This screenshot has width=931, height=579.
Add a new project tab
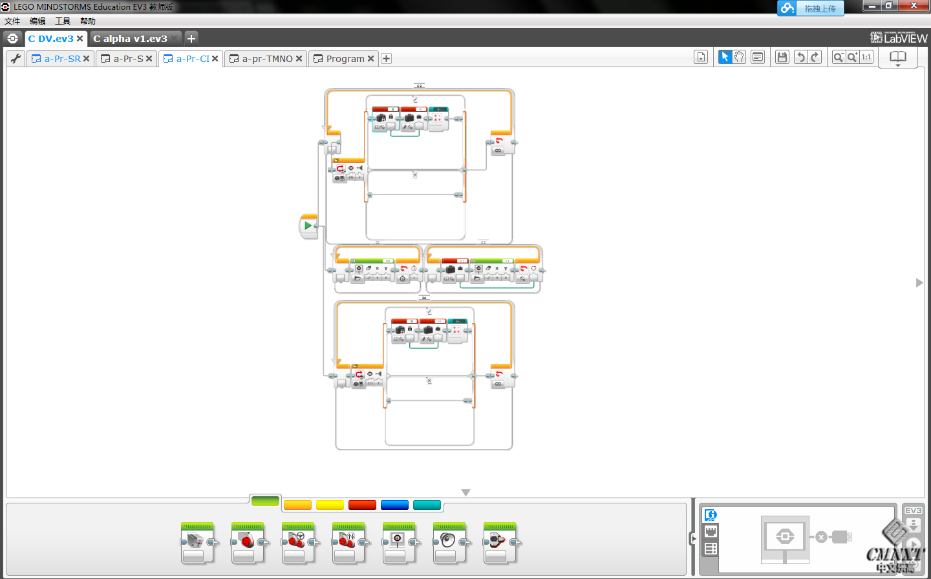pos(191,39)
